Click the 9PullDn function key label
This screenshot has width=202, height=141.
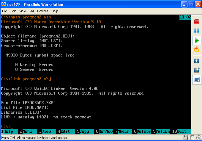pyautogui.click(x=161, y=131)
